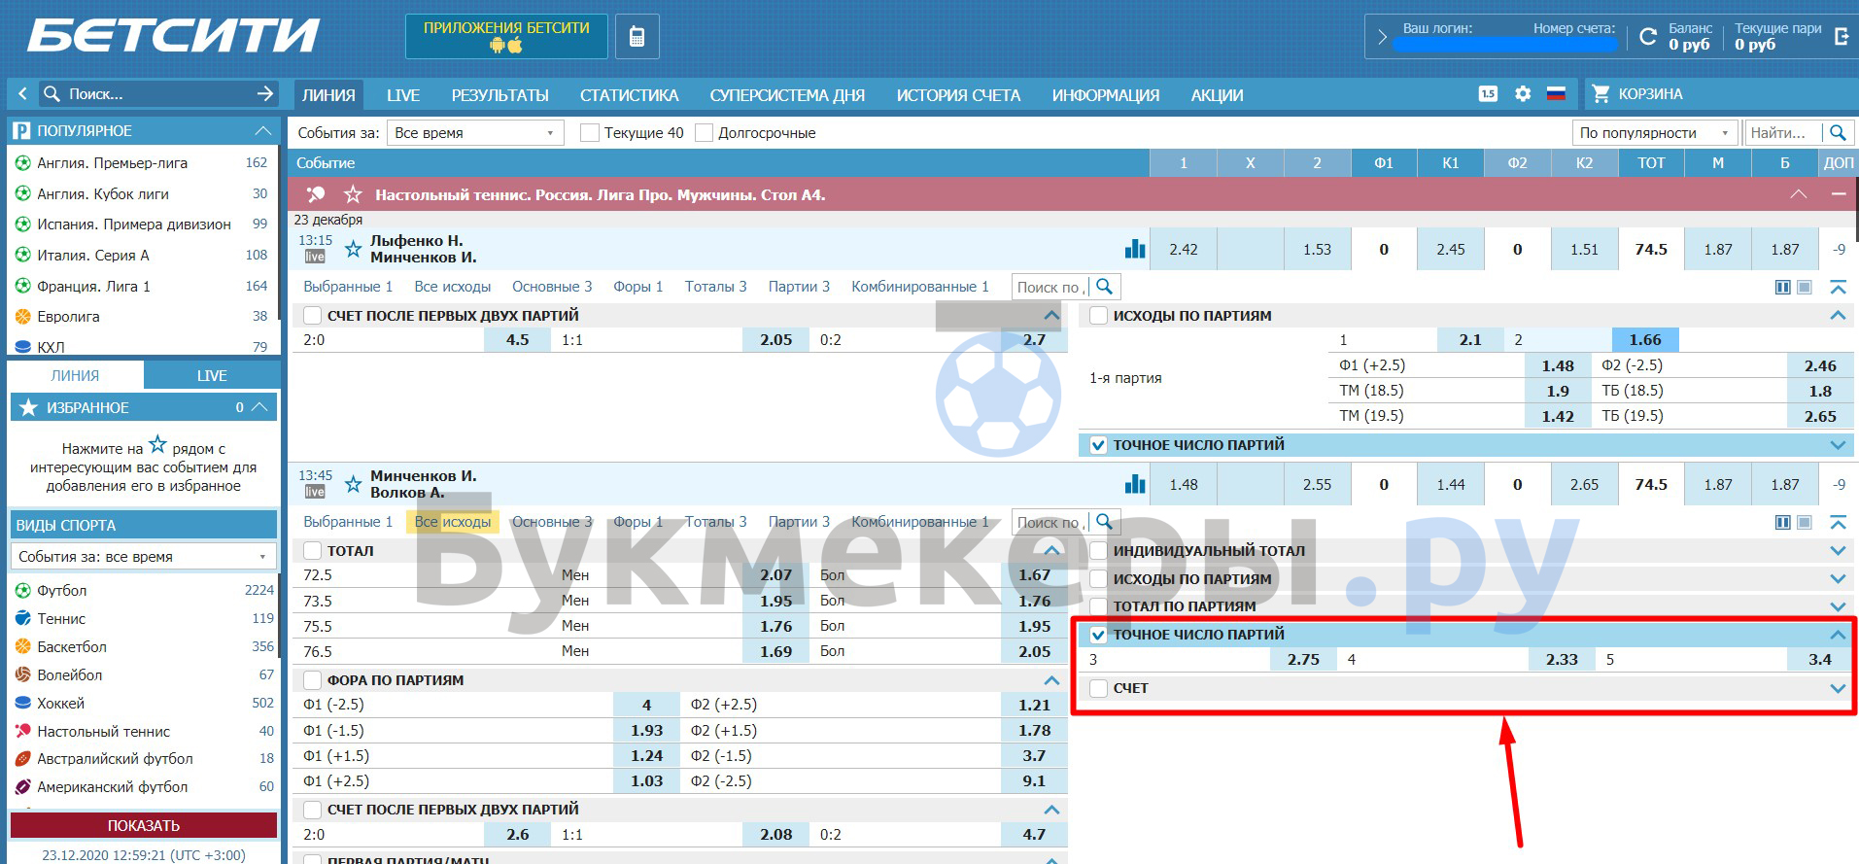
Task: Open the calculator icon in header
Action: (x=637, y=37)
